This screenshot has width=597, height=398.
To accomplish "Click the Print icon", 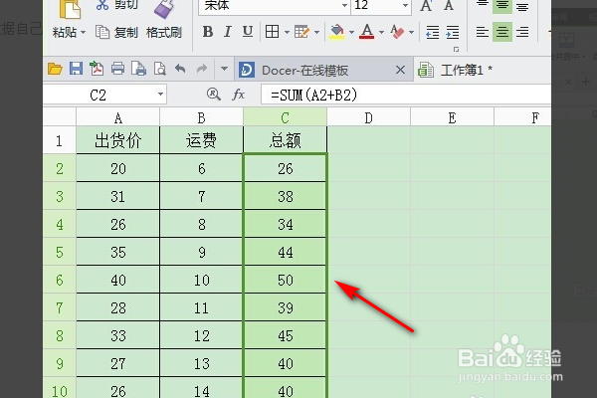I will tap(117, 69).
